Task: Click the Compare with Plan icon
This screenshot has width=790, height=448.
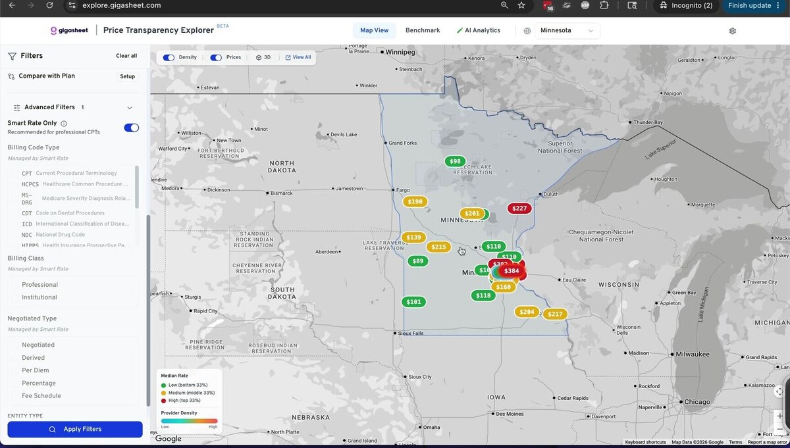Action: pos(11,76)
